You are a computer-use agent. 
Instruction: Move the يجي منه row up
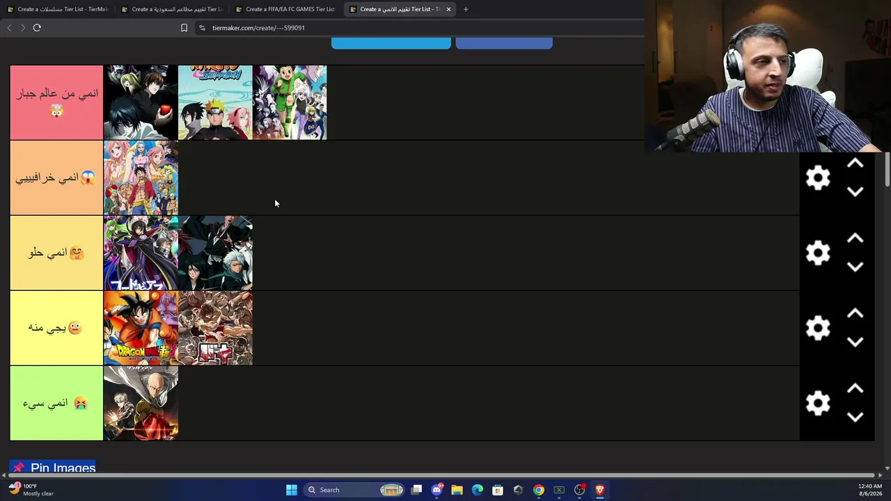click(855, 314)
